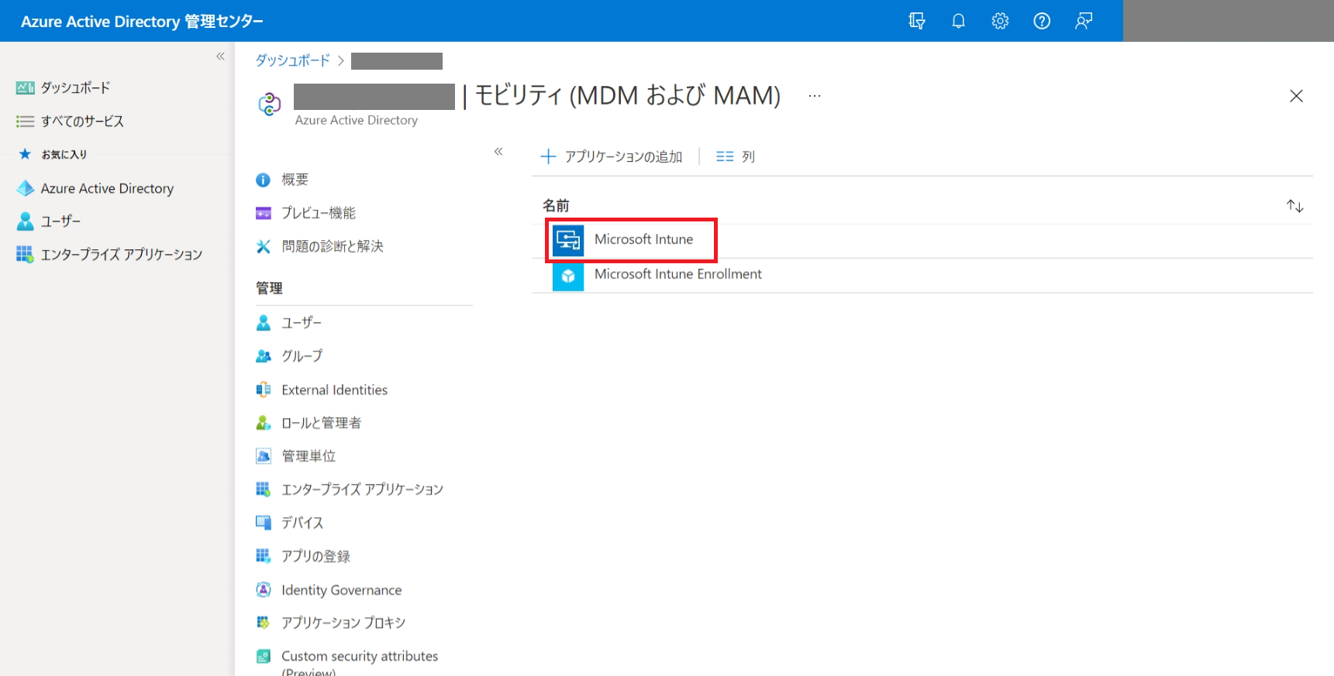Click the External Identities icon
Image resolution: width=1334 pixels, height=676 pixels.
264,389
